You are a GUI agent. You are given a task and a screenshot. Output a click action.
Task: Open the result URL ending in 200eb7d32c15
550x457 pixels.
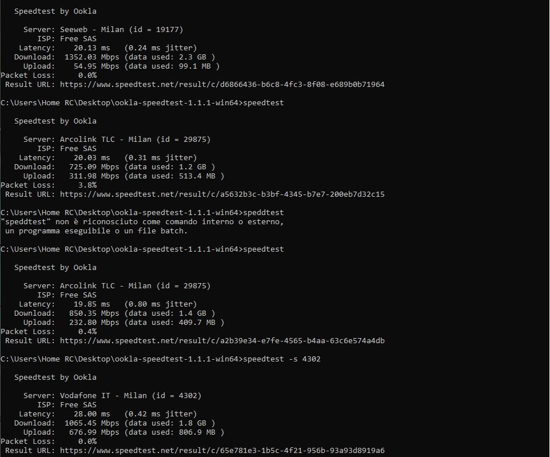(x=222, y=194)
